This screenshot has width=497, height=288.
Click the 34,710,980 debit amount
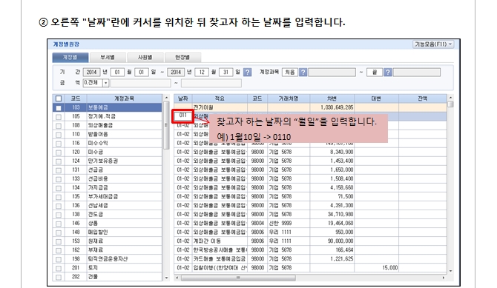click(x=340, y=215)
